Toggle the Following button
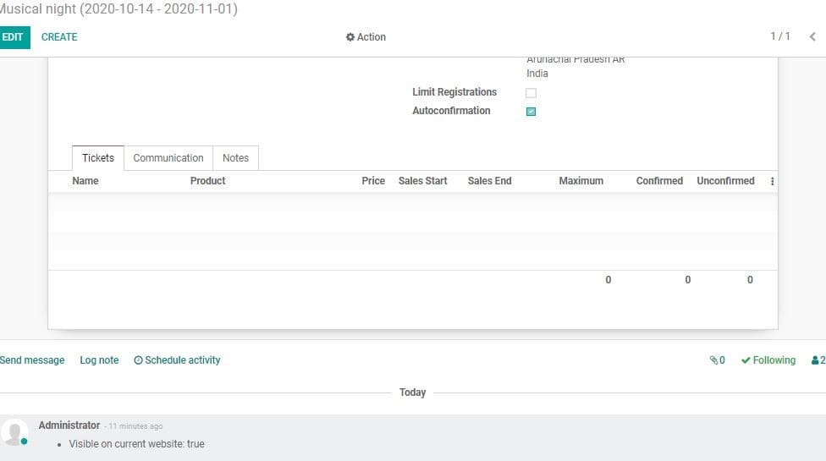The image size is (826, 461). (768, 360)
